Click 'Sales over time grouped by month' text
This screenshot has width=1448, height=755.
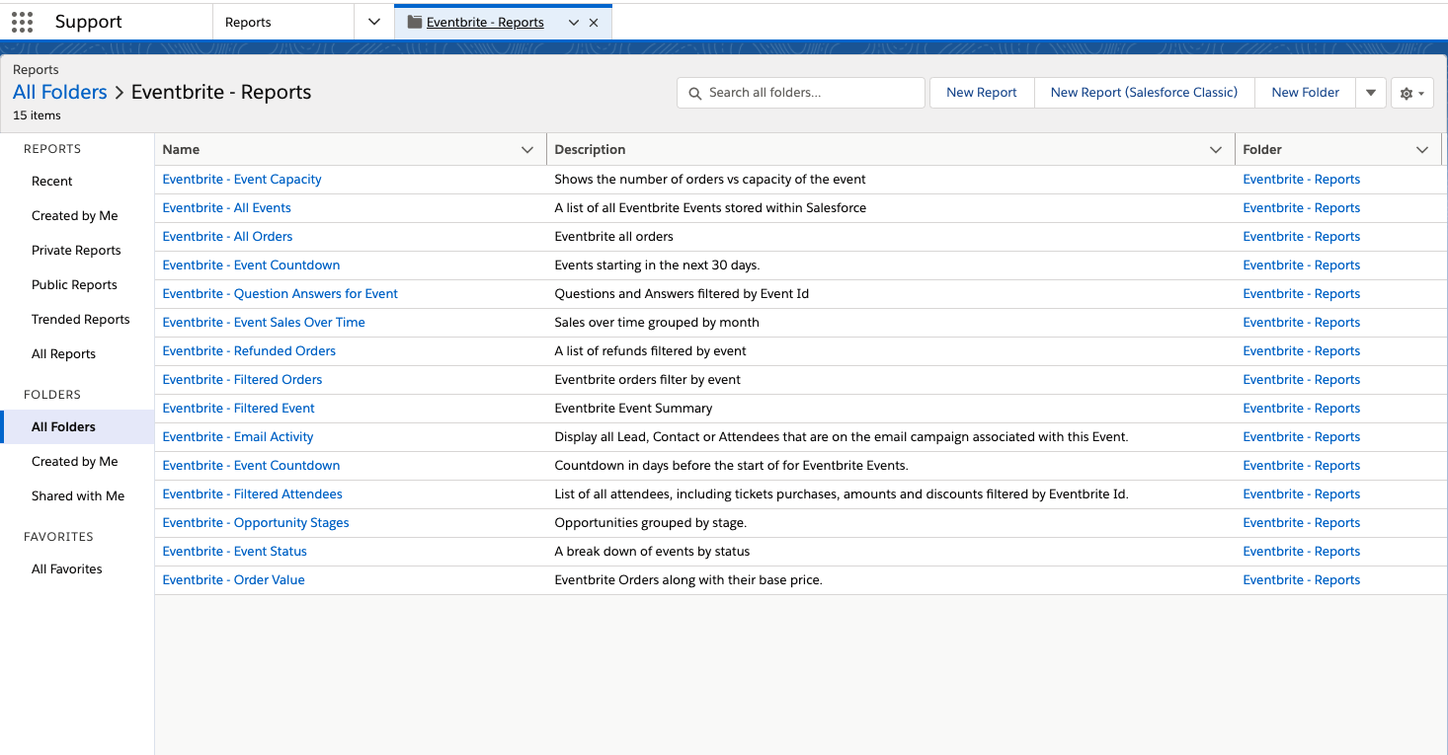pyautogui.click(x=657, y=323)
